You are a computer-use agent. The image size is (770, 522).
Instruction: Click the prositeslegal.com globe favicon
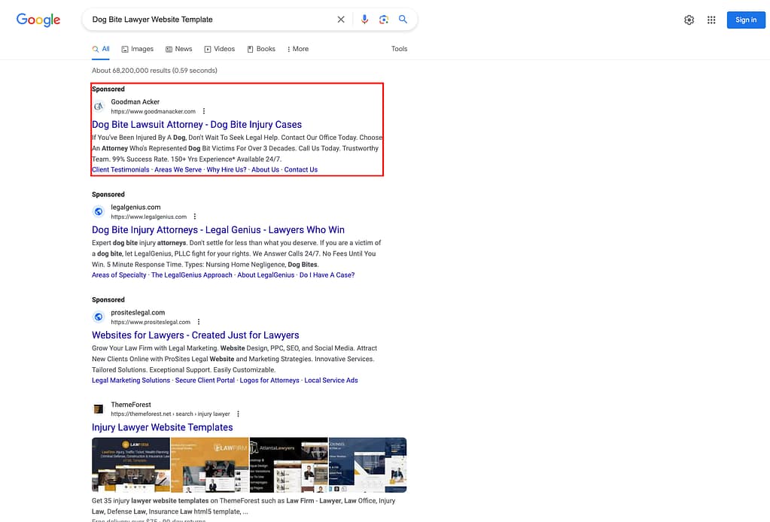[x=99, y=317]
